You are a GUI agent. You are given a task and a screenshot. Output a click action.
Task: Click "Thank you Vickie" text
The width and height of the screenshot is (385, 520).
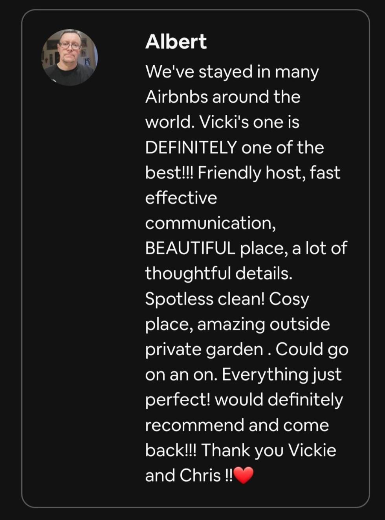269,451
